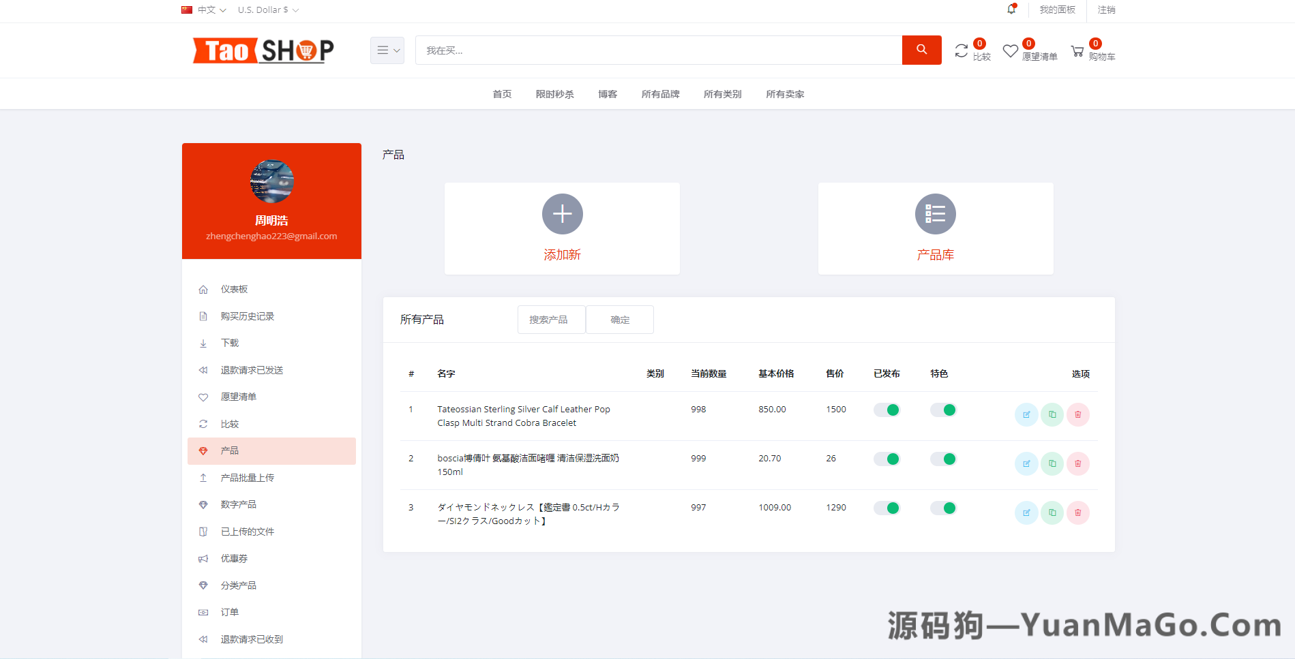The width and height of the screenshot is (1295, 659).
Task: Duplicate the ダイヤモンドネックレス product
Action: [x=1052, y=512]
